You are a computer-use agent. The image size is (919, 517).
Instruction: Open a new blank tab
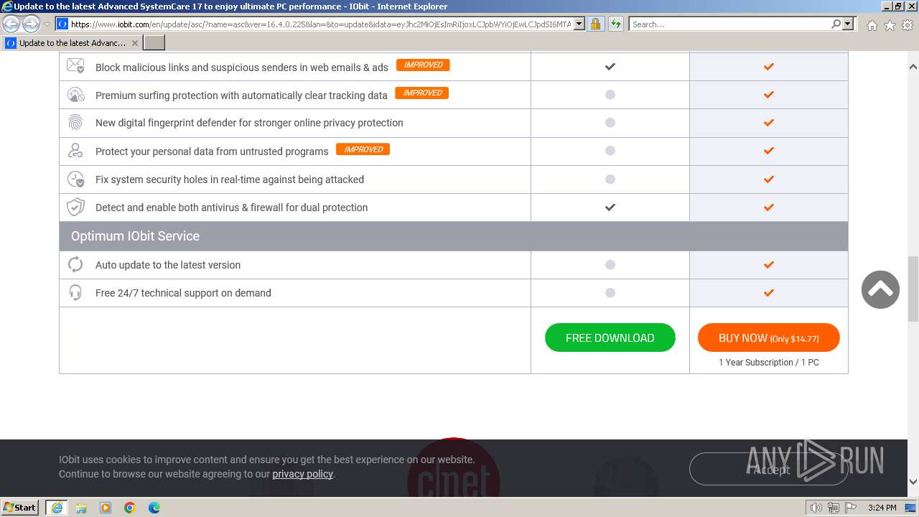click(x=154, y=43)
